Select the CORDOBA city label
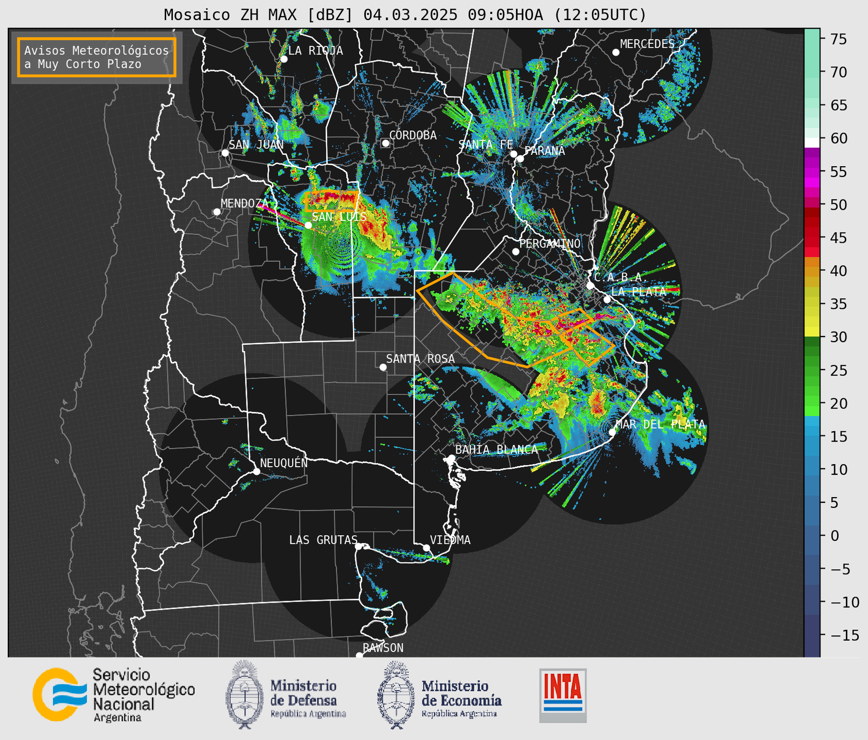This screenshot has height=740, width=868. point(413,135)
